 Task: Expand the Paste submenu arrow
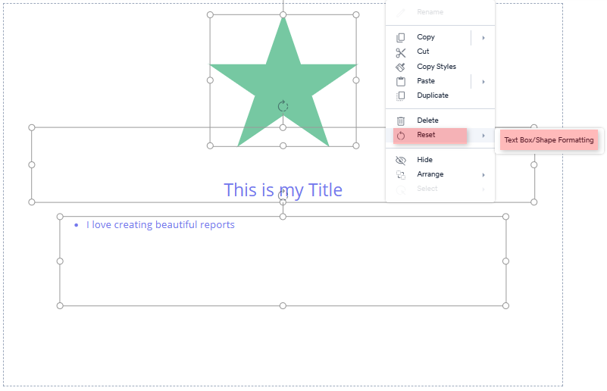[x=483, y=81]
